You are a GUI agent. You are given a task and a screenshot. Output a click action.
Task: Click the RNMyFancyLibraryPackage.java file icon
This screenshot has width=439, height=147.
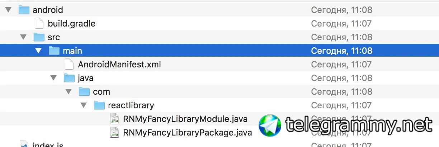114,133
